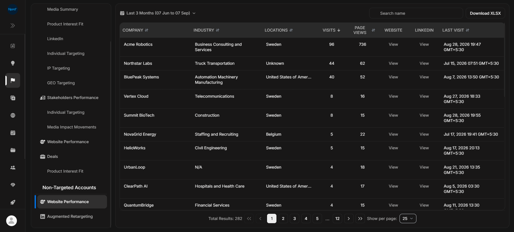Click UrbanLoop company name
The height and width of the screenshot is (232, 514).
[134, 167]
